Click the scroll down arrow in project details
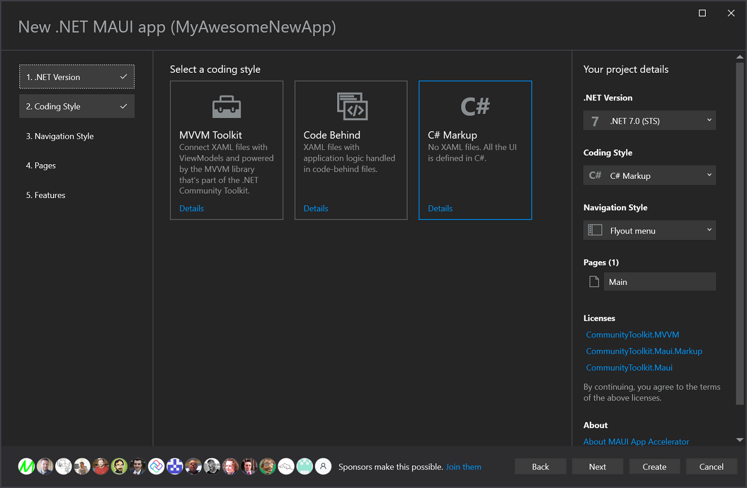Viewport: 747px width, 488px height. click(x=740, y=440)
